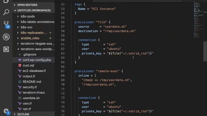Open the userdata.sh file
The height and width of the screenshot is (116, 207).
pos(31,98)
